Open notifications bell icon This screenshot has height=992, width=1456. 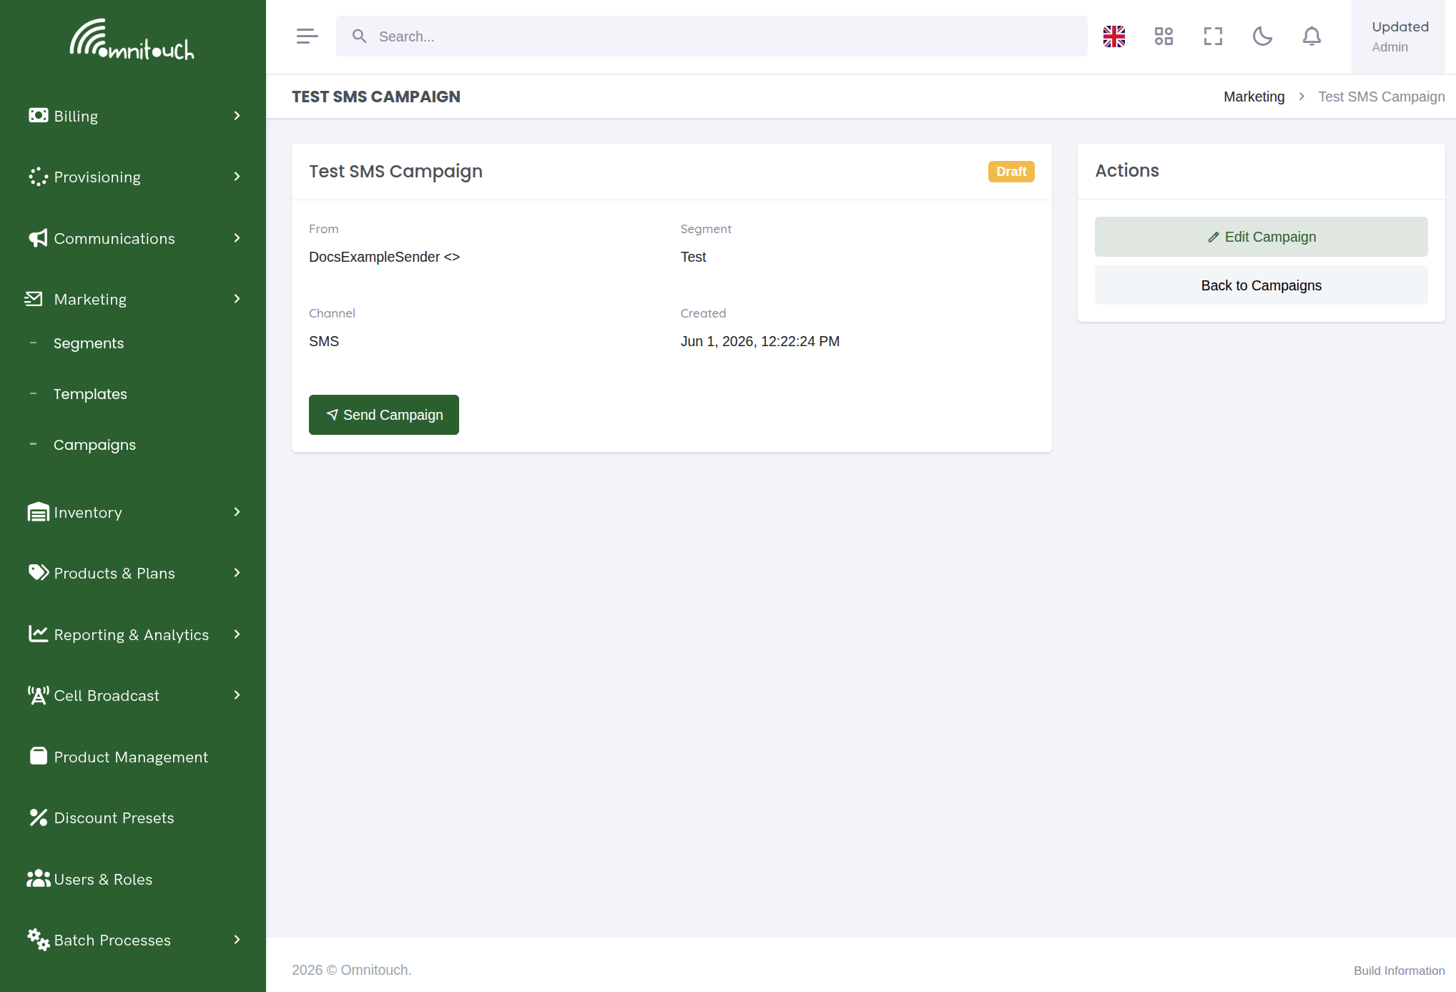[1312, 36]
